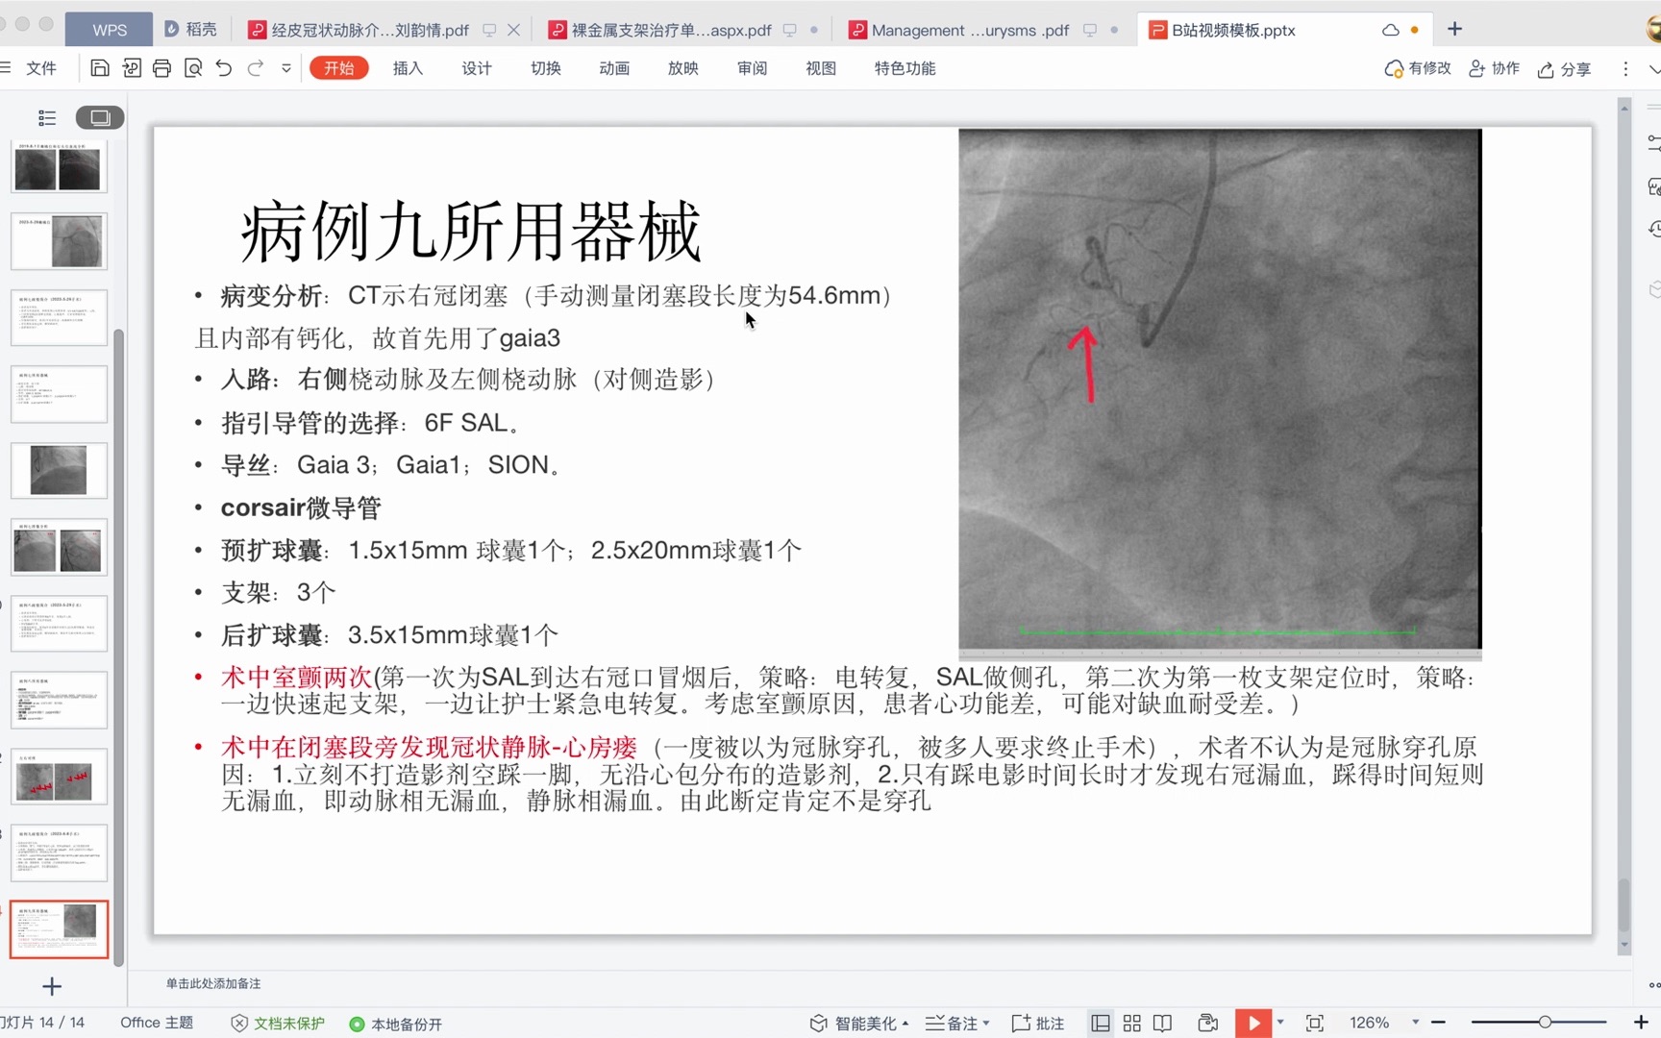Switch to normal view icon
Viewport: 1661px width, 1038px height.
[x=1101, y=1024]
